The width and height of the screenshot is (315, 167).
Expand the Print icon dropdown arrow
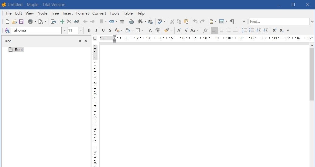(35, 22)
